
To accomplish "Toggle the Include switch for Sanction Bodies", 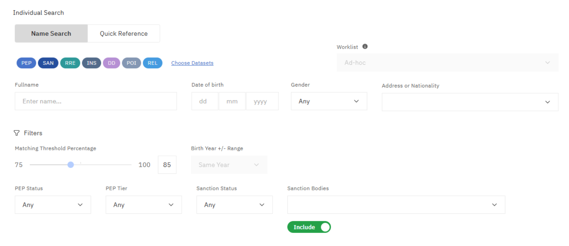I will [309, 227].
